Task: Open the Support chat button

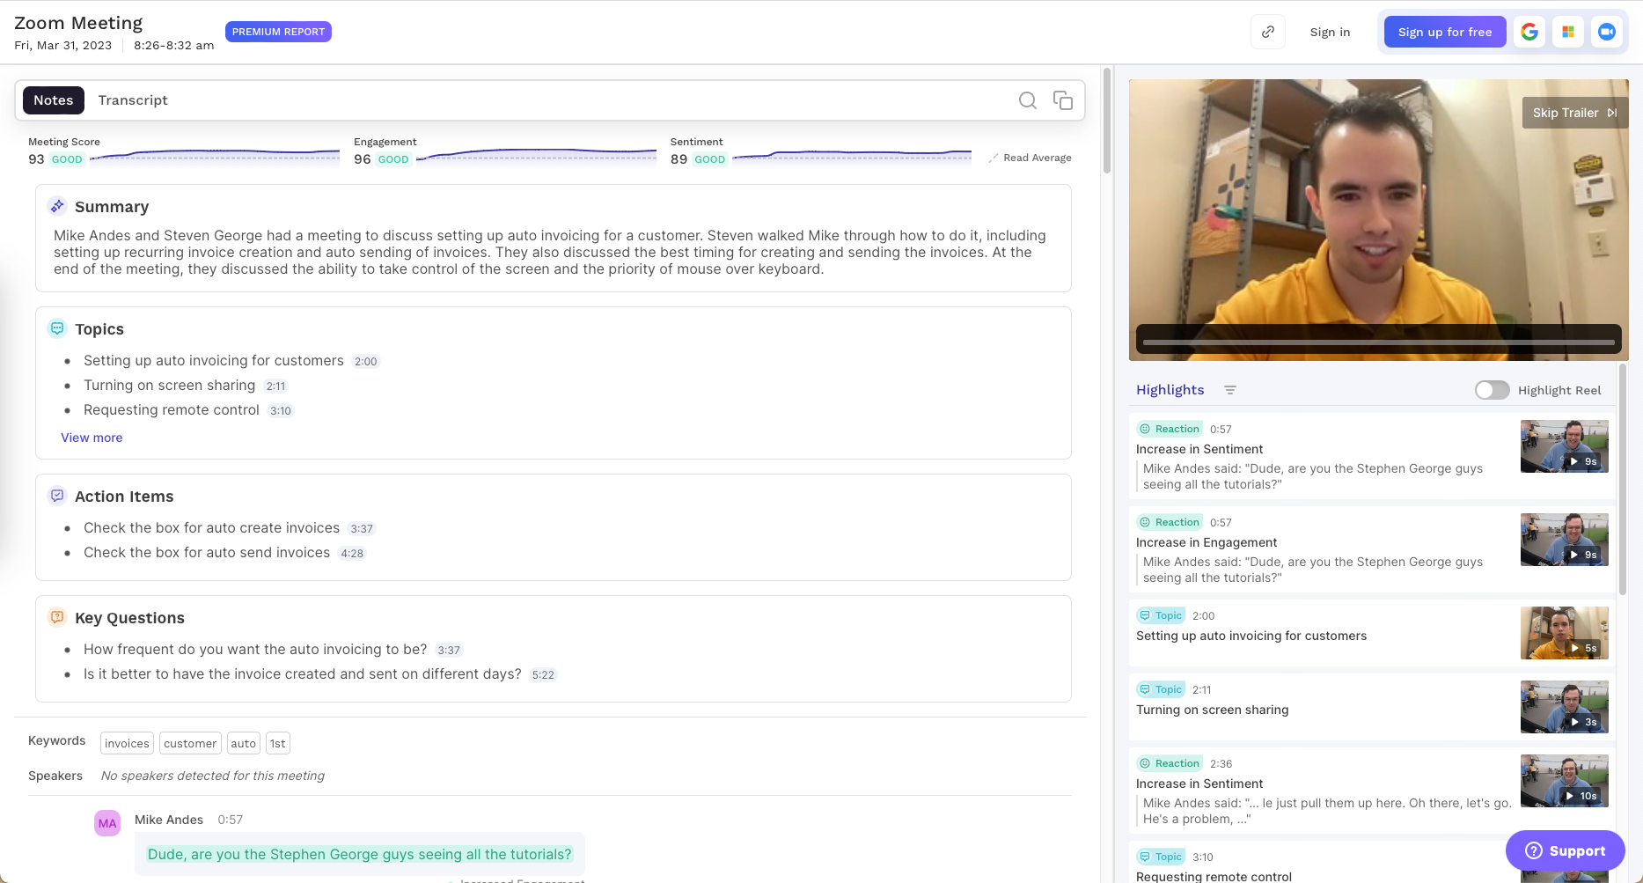Action: pyautogui.click(x=1565, y=850)
